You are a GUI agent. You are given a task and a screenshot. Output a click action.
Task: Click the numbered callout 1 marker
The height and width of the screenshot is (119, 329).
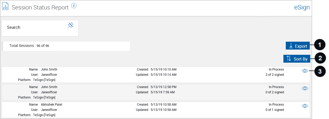320,45
